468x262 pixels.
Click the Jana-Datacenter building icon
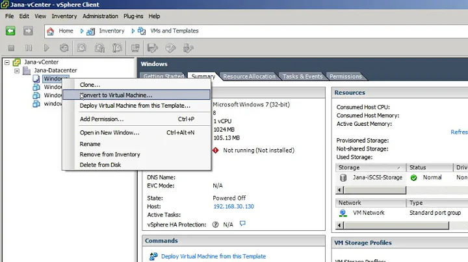click(x=27, y=71)
